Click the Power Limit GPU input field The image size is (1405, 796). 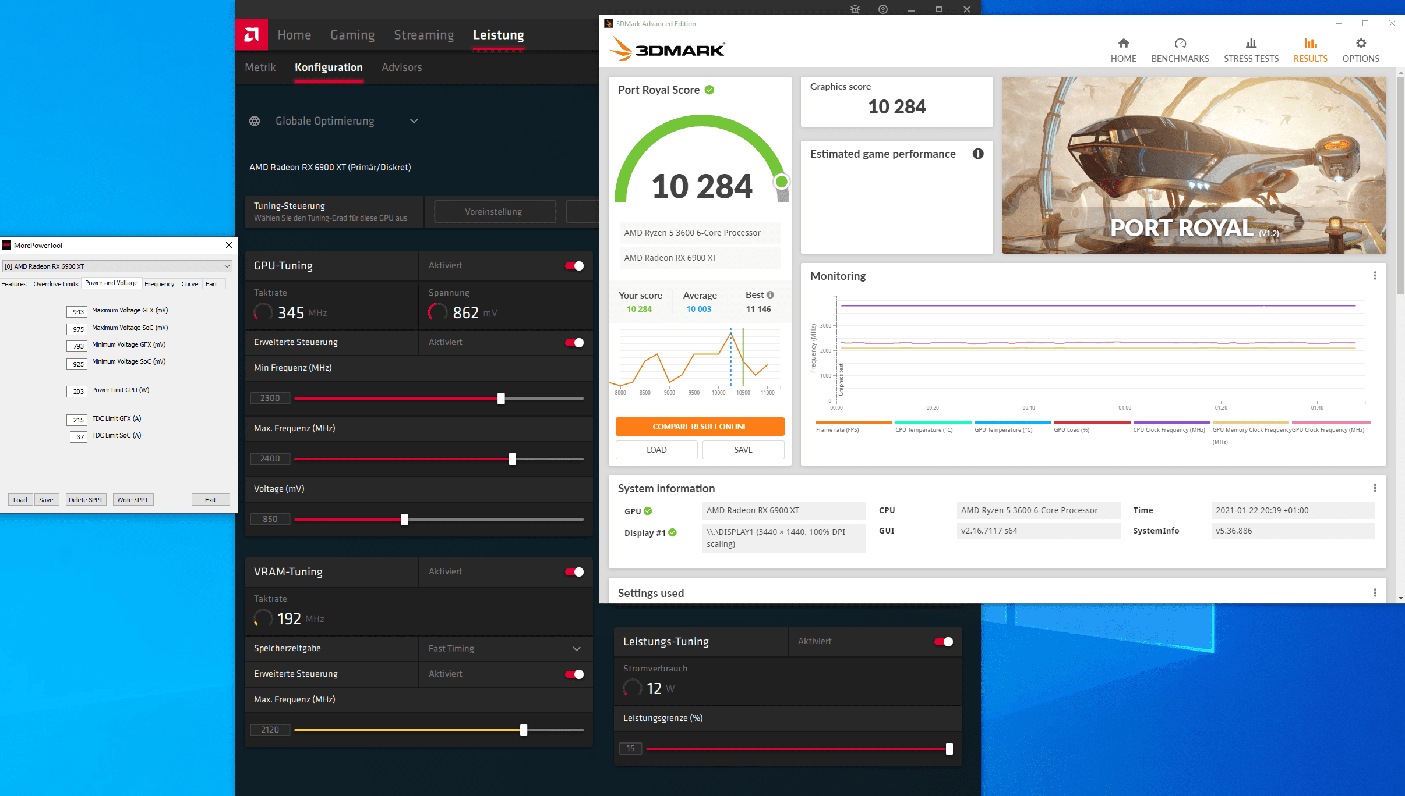pos(77,392)
